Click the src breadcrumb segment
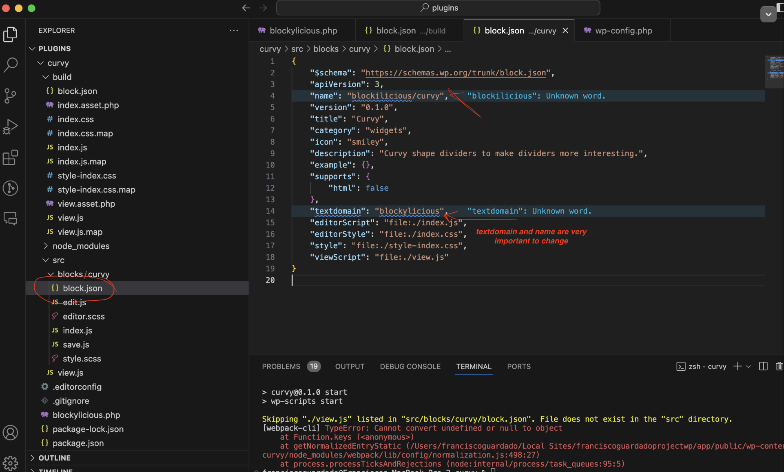This screenshot has width=784, height=472. click(x=297, y=49)
